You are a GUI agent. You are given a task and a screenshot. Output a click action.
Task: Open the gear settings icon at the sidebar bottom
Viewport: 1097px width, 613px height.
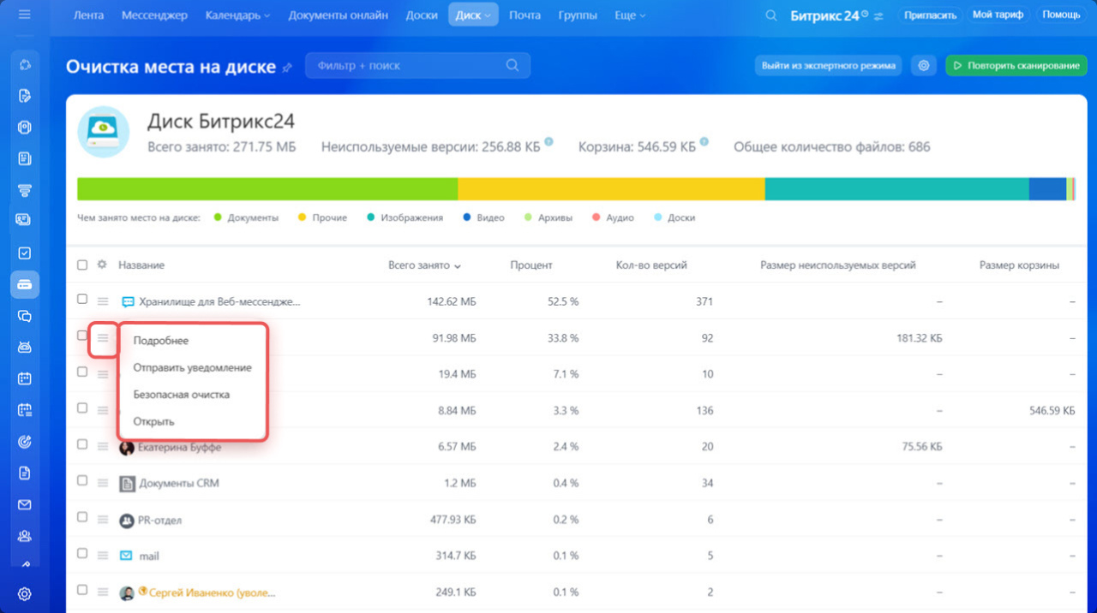pos(25,594)
